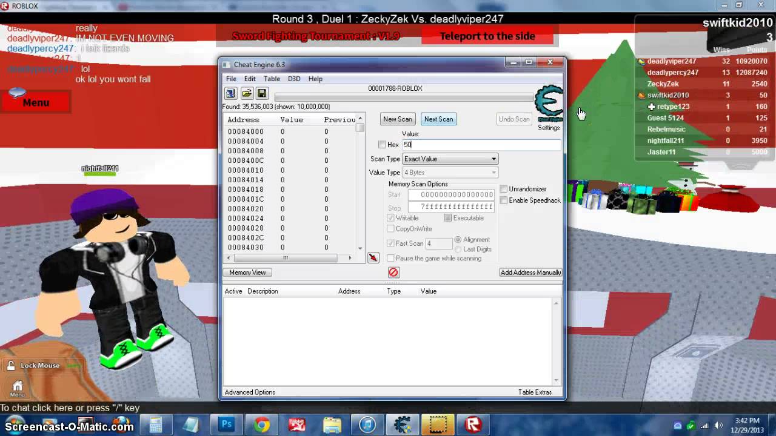Click the red circle clear-list icon

pos(393,272)
